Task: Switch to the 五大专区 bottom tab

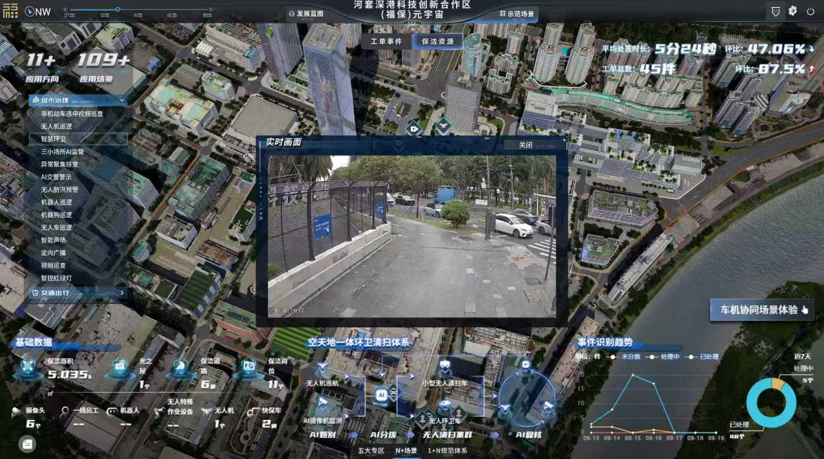Action: [x=371, y=450]
